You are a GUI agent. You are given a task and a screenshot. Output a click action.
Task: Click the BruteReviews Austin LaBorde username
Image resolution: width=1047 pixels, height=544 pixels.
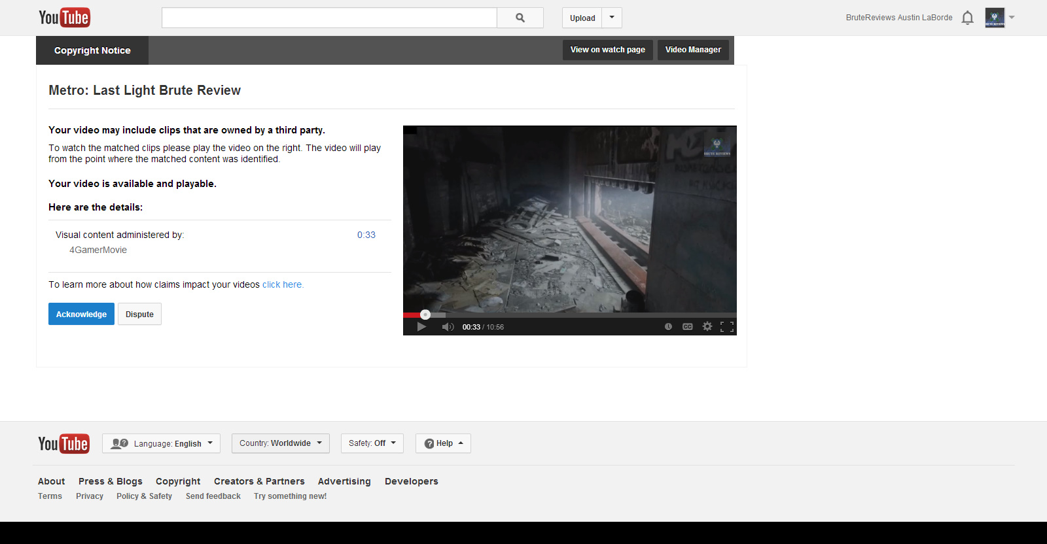pos(899,18)
